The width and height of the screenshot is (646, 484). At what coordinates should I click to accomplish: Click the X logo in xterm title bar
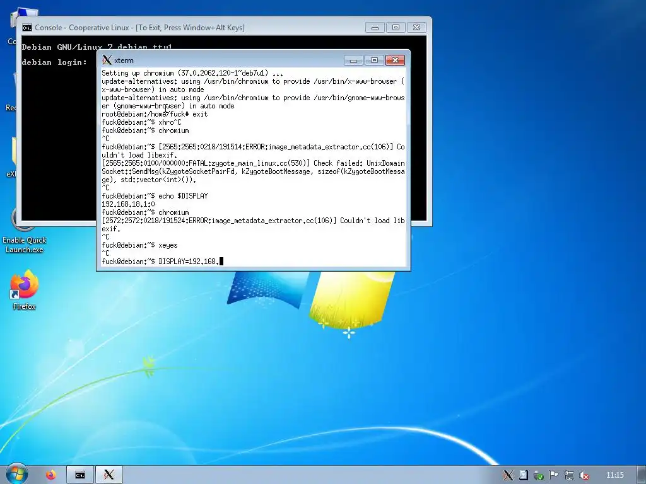point(107,60)
